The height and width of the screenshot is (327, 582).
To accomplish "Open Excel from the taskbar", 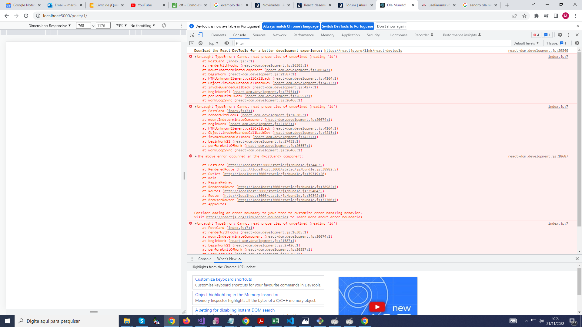I will pyautogui.click(x=276, y=321).
